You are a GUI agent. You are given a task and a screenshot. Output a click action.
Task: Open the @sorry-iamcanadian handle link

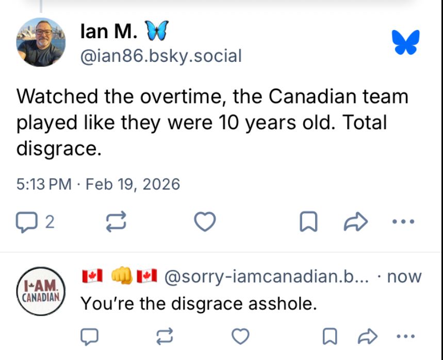pyautogui.click(x=266, y=277)
